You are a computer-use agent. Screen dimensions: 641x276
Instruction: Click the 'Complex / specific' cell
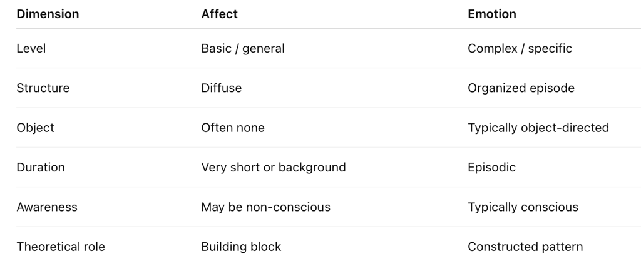[x=520, y=48]
